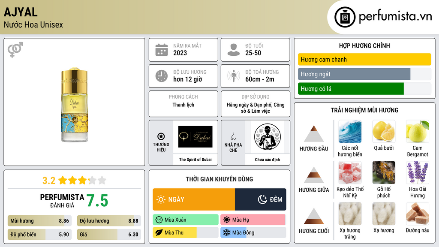Image resolution: width=439 pixels, height=247 pixels.
Task: Click the Hương đầu pyramid icon
Action: tap(314, 134)
